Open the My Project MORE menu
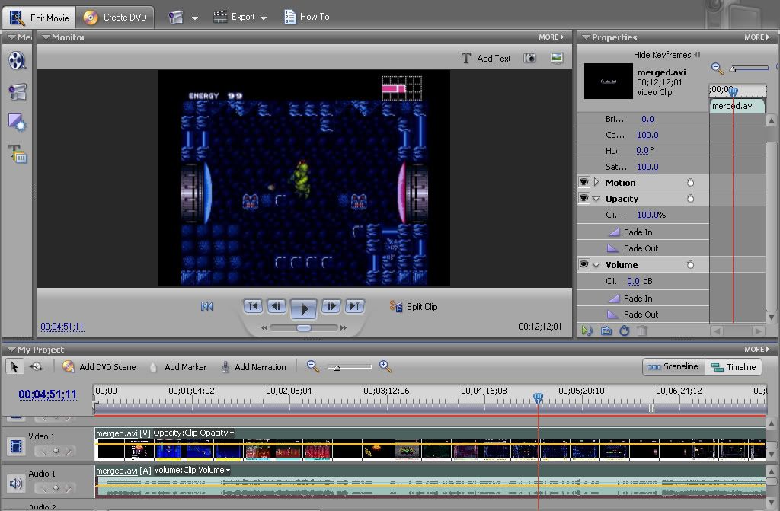780x511 pixels. tap(756, 350)
